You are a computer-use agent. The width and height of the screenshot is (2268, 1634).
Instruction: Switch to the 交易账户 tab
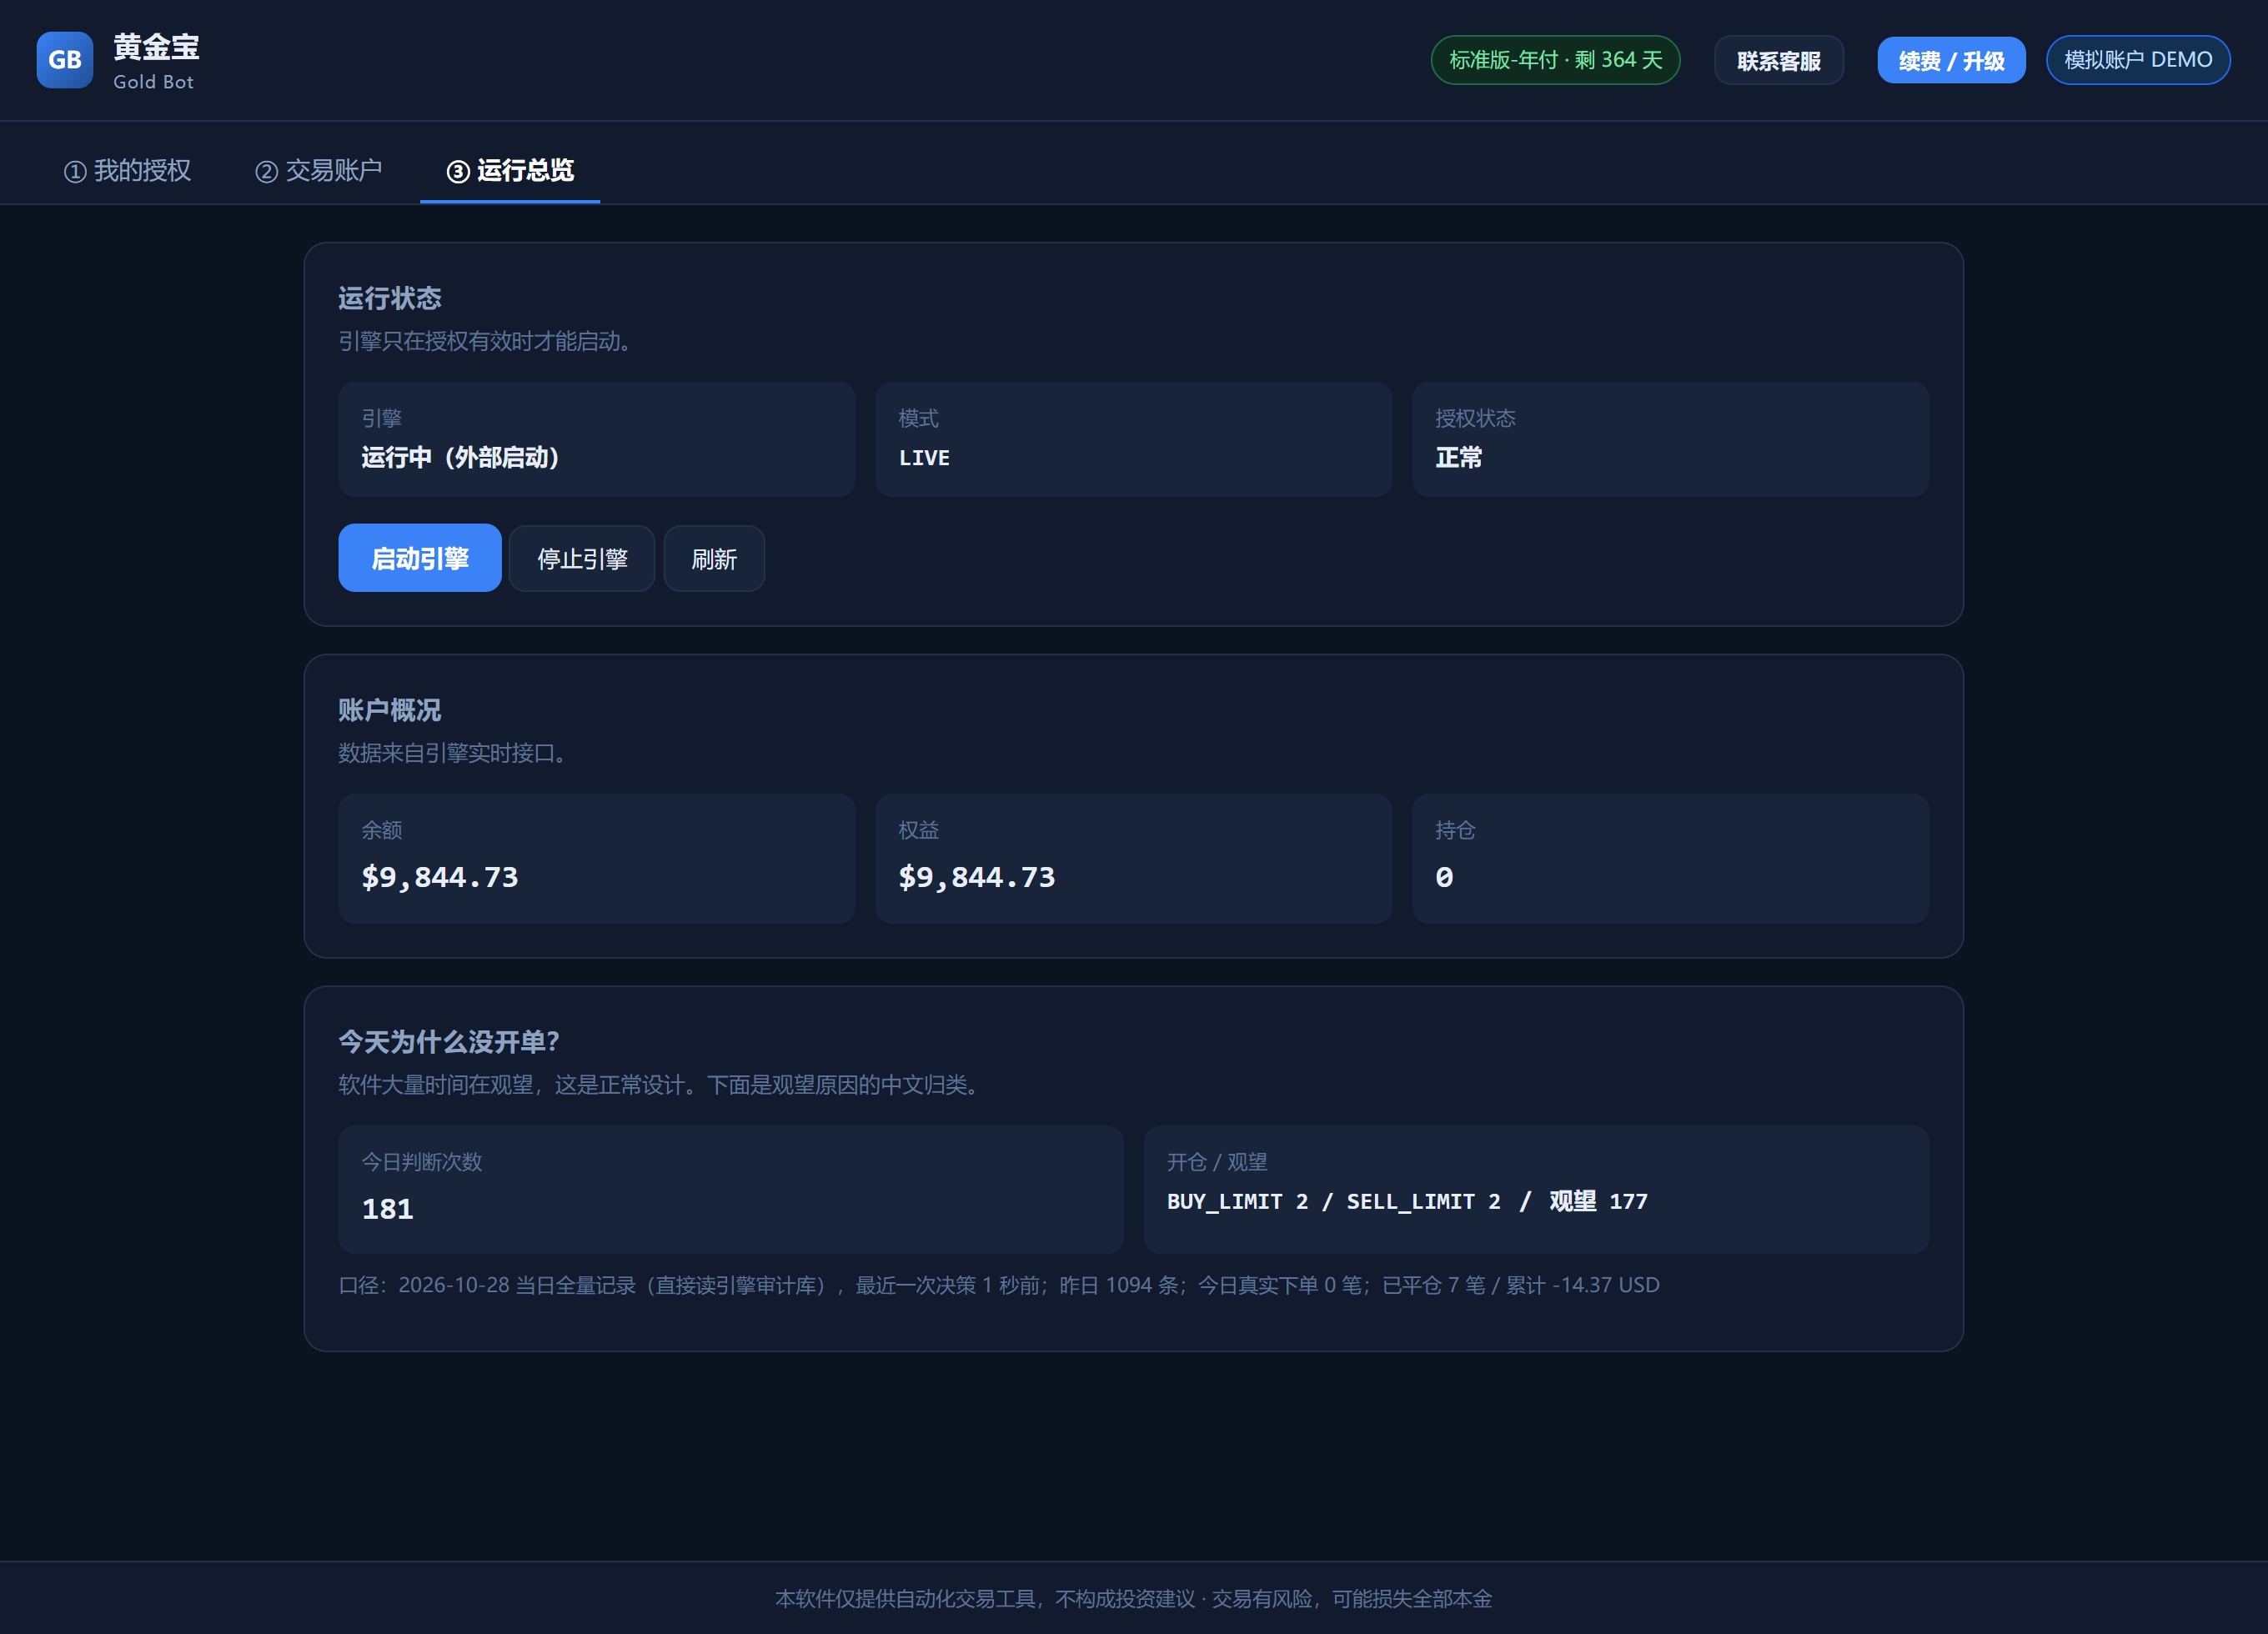click(319, 171)
